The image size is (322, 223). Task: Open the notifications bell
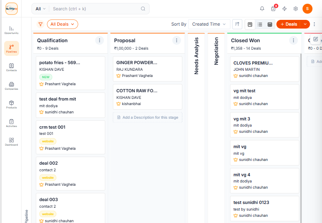[x=262, y=9]
